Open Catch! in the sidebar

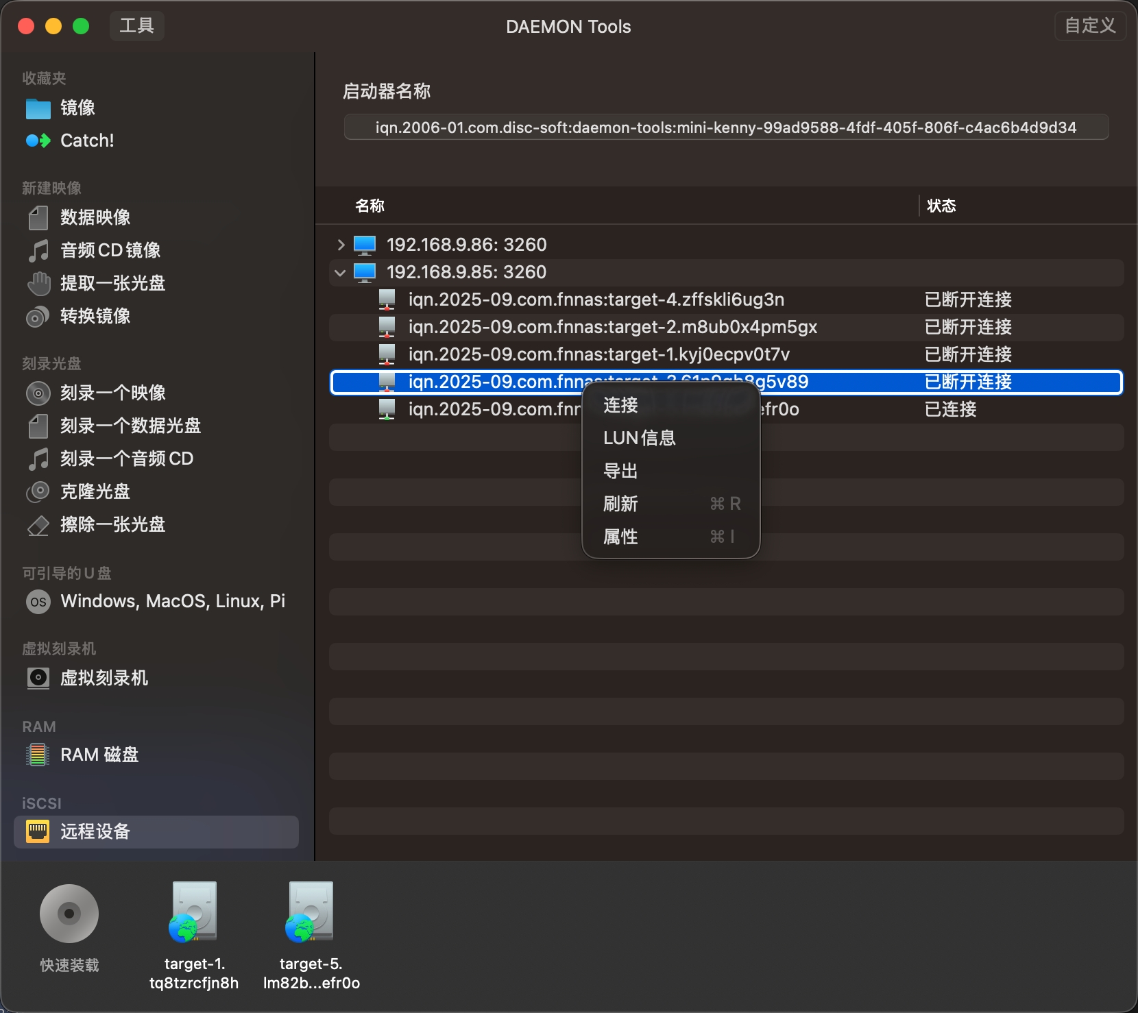click(x=86, y=141)
